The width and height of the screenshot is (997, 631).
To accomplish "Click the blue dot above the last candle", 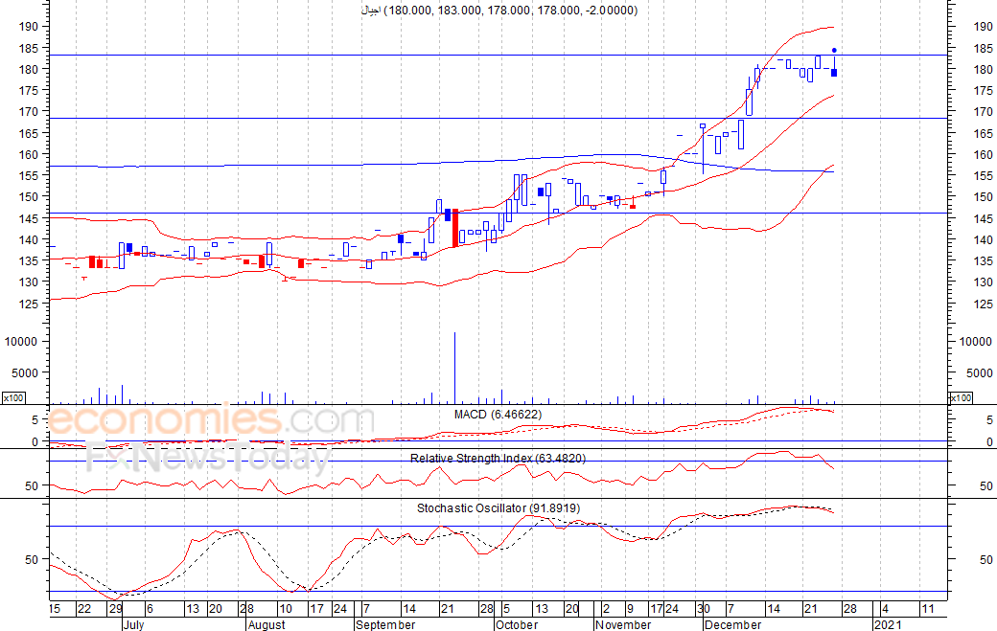I will 834,50.
